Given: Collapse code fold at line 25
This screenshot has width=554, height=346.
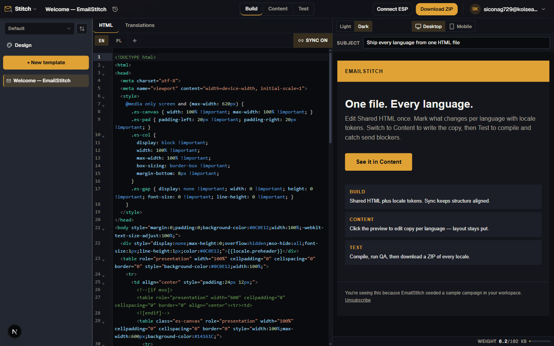Looking at the screenshot, I should (103, 283).
